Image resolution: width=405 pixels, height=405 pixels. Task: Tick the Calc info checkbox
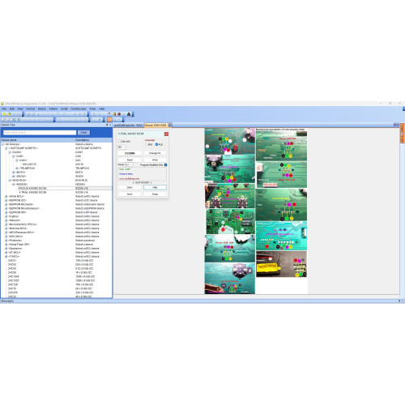click(x=119, y=141)
